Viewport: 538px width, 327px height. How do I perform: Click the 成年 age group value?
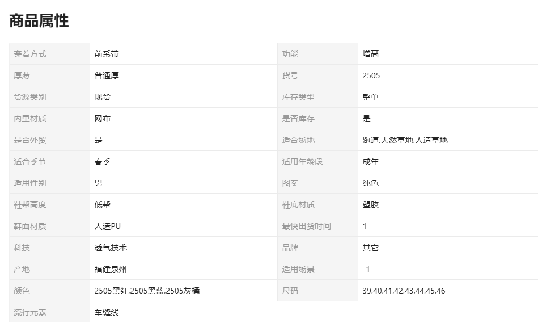(x=371, y=162)
